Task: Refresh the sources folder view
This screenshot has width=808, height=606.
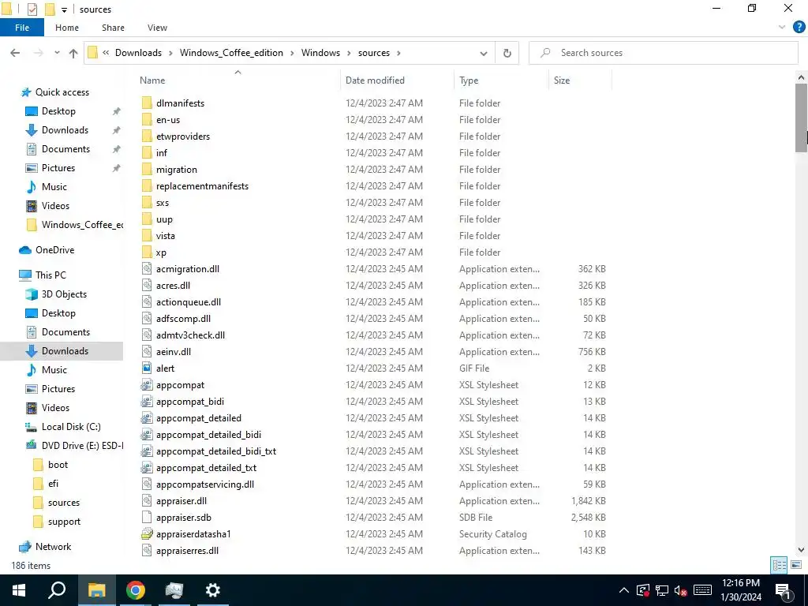Action: pos(507,53)
